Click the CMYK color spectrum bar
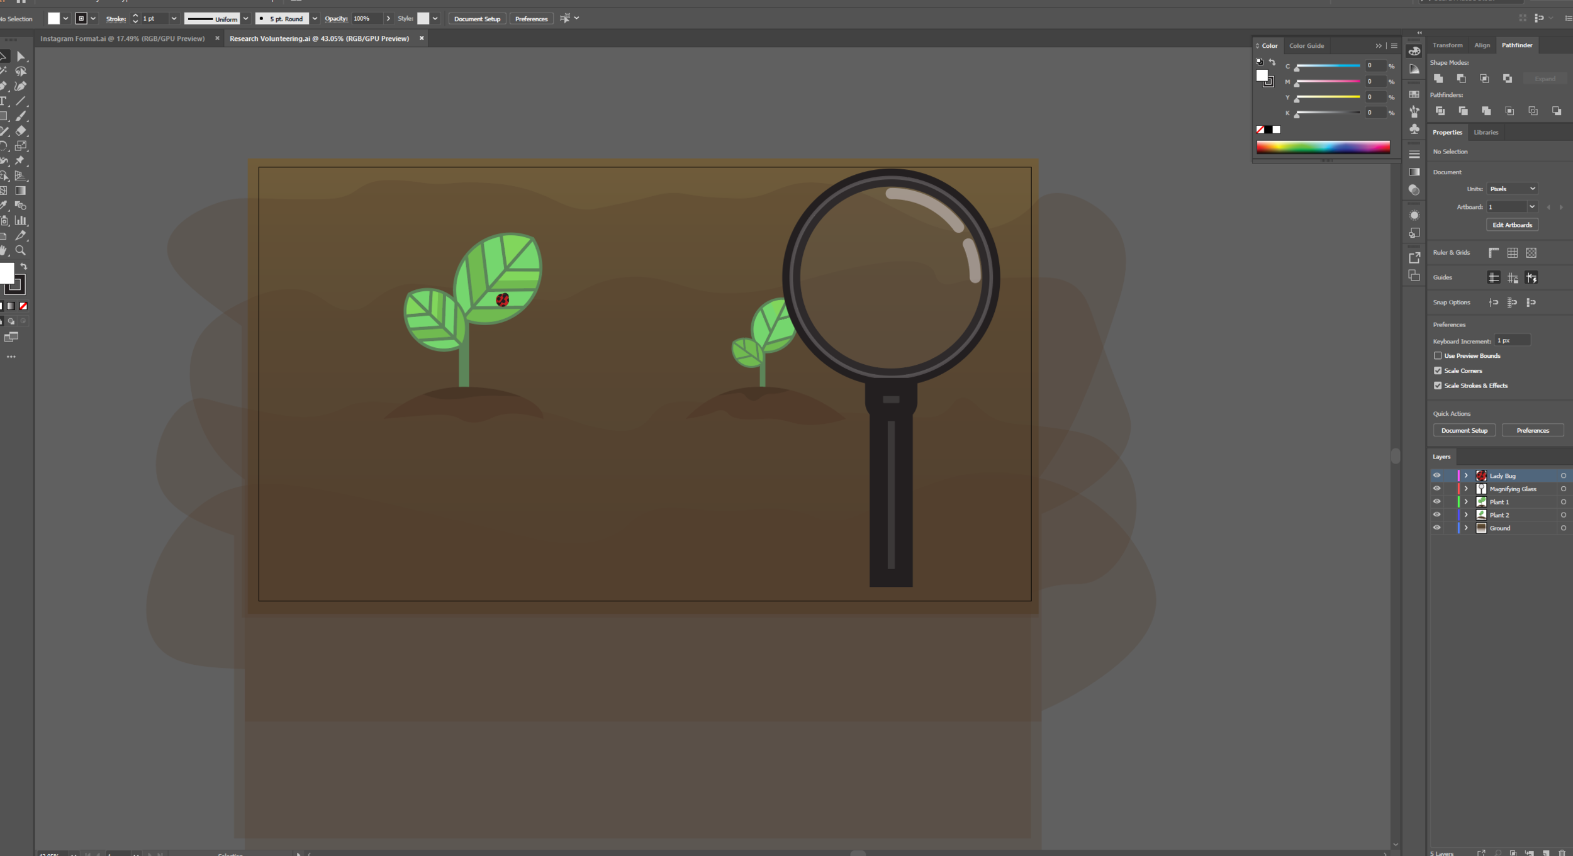 tap(1323, 147)
